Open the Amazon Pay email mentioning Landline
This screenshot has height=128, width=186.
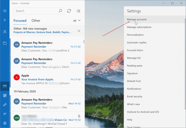click(x=48, y=46)
